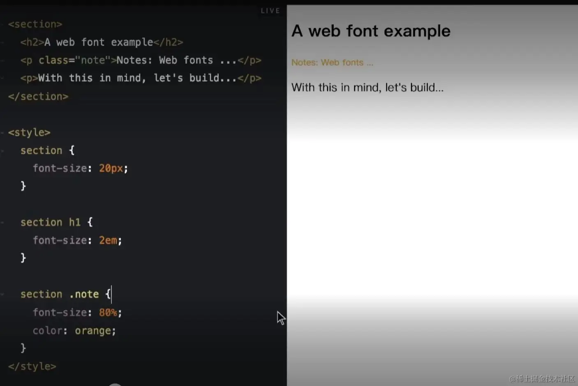The height and width of the screenshot is (386, 578).
Task: Click the orange 'Notes: Web fonts ...' text in preview
Action: (332, 62)
